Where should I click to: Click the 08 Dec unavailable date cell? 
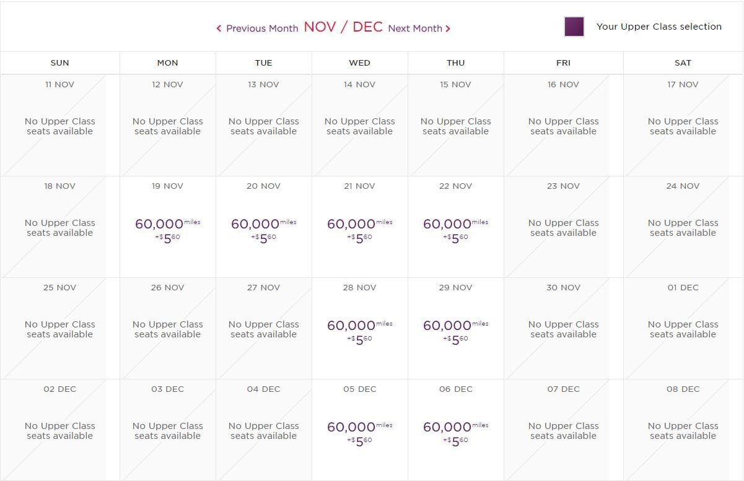coord(683,430)
